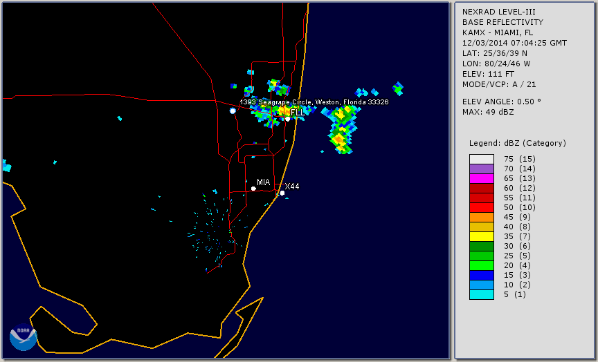Click the 'NEXRAD LEVEL-III' title text
Image resolution: width=598 pixels, height=362 pixels.
click(x=499, y=12)
